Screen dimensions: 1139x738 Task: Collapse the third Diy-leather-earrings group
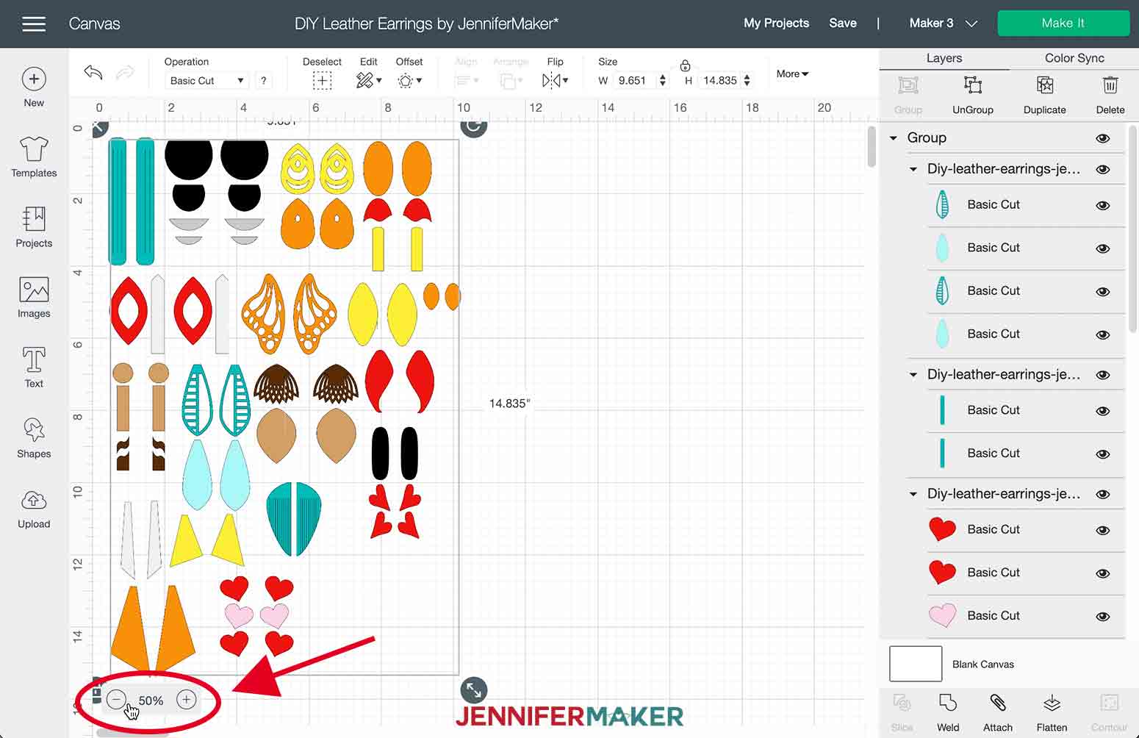pyautogui.click(x=913, y=494)
